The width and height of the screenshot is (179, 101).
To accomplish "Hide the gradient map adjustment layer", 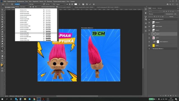I will click(149, 42).
